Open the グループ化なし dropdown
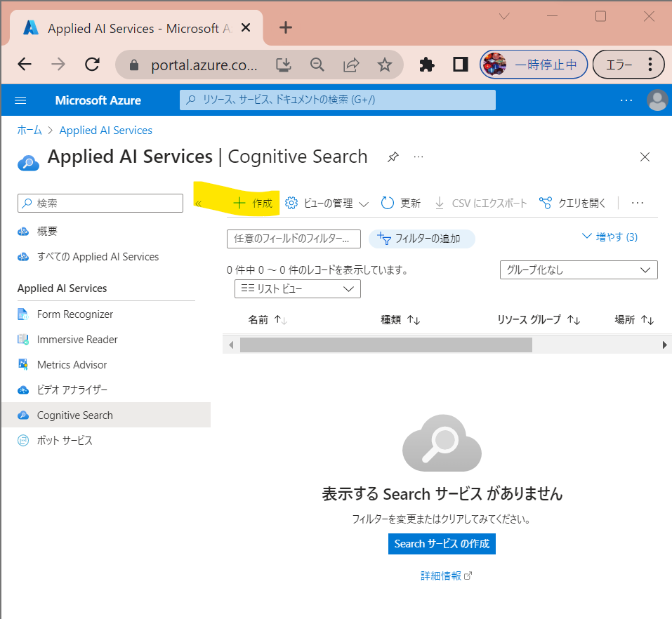Screen dimensions: 672x619 tap(579, 270)
